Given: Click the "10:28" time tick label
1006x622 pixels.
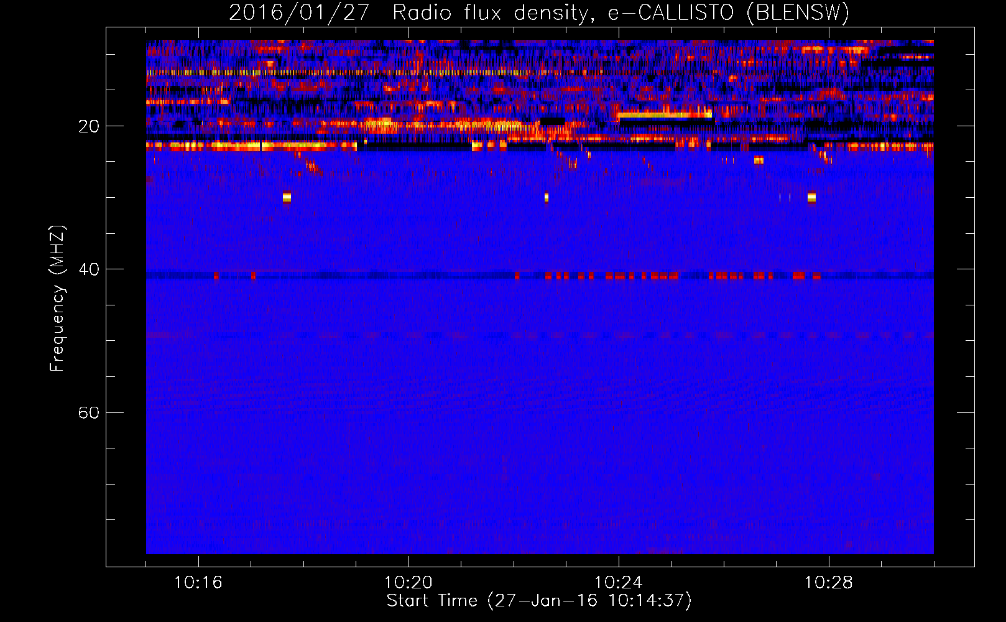Looking at the screenshot, I should click(829, 583).
